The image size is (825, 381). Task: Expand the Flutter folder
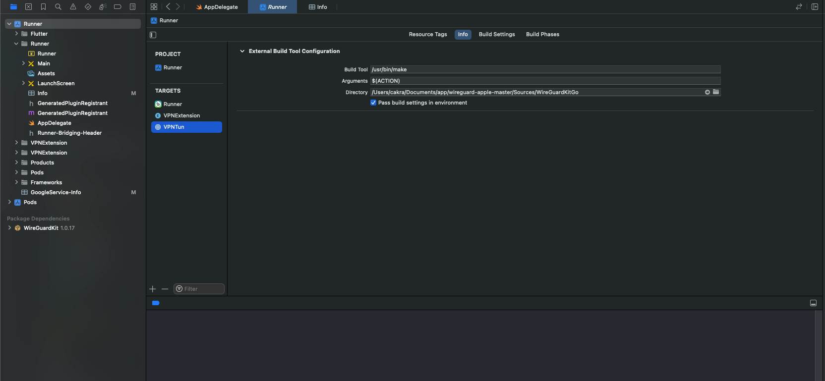[x=16, y=34]
